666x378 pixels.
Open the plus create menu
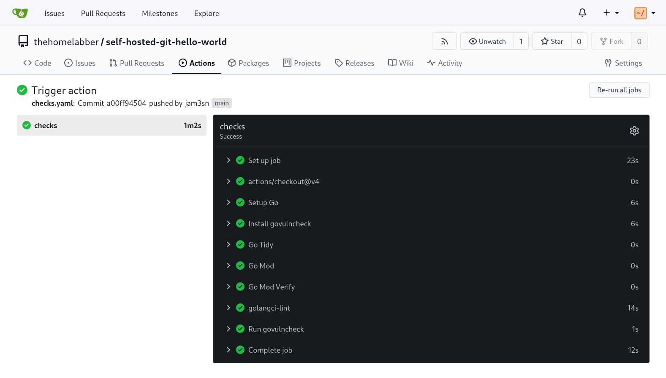tap(611, 13)
